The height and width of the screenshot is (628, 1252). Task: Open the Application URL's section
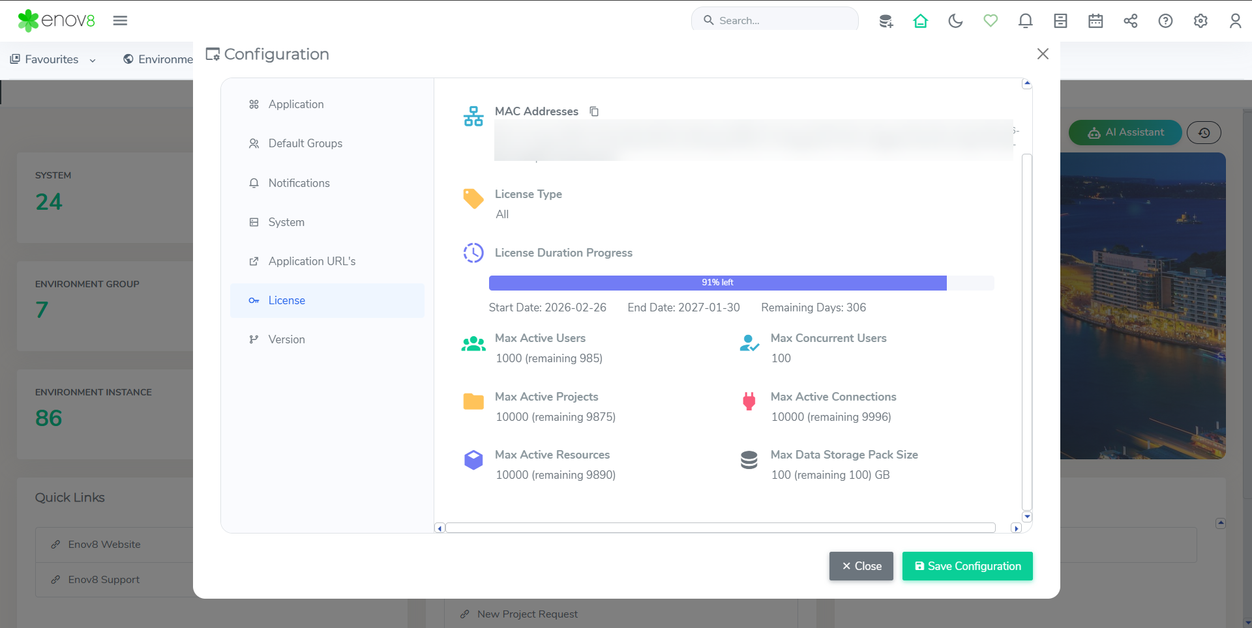click(x=312, y=261)
